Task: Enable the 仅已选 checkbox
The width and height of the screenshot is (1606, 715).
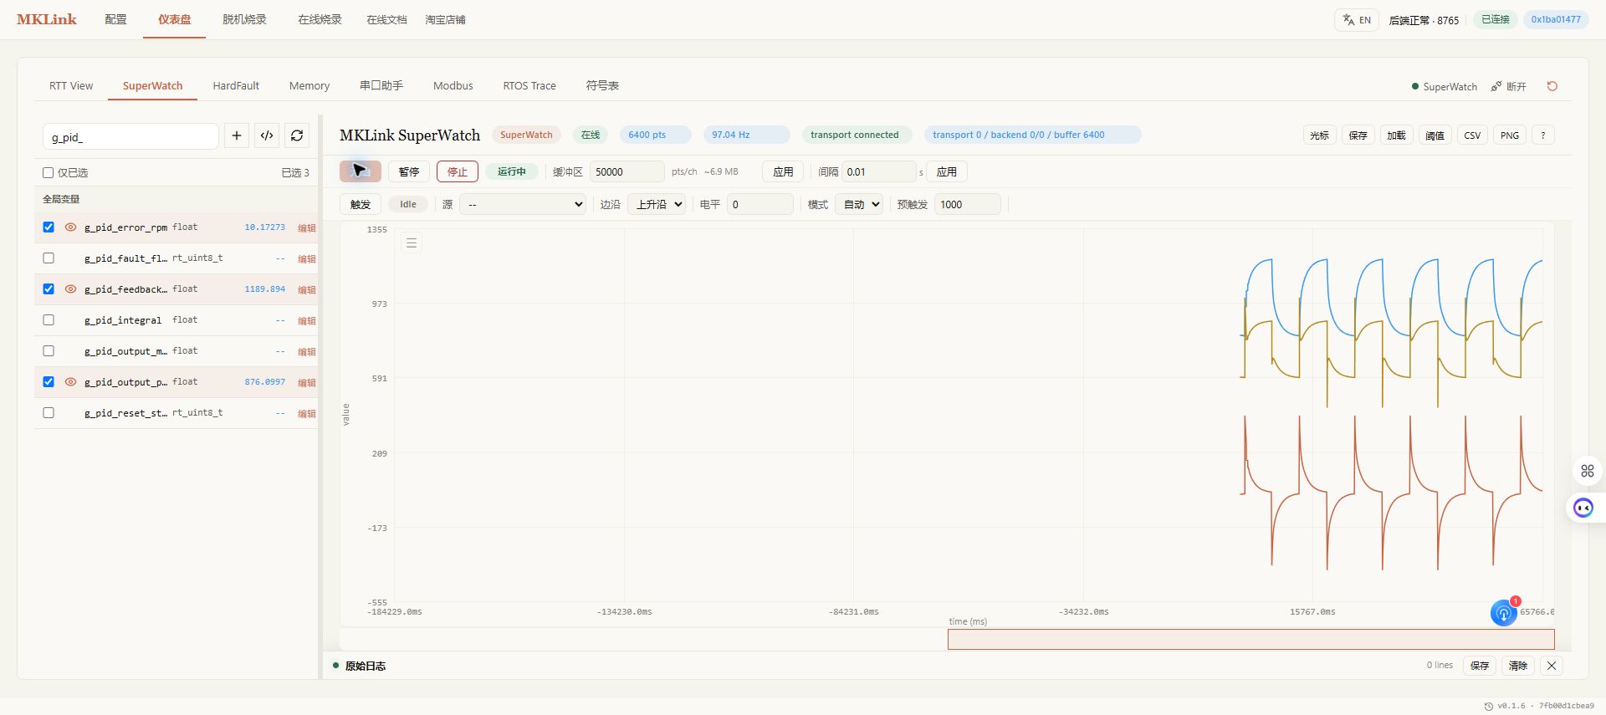Action: (x=48, y=173)
